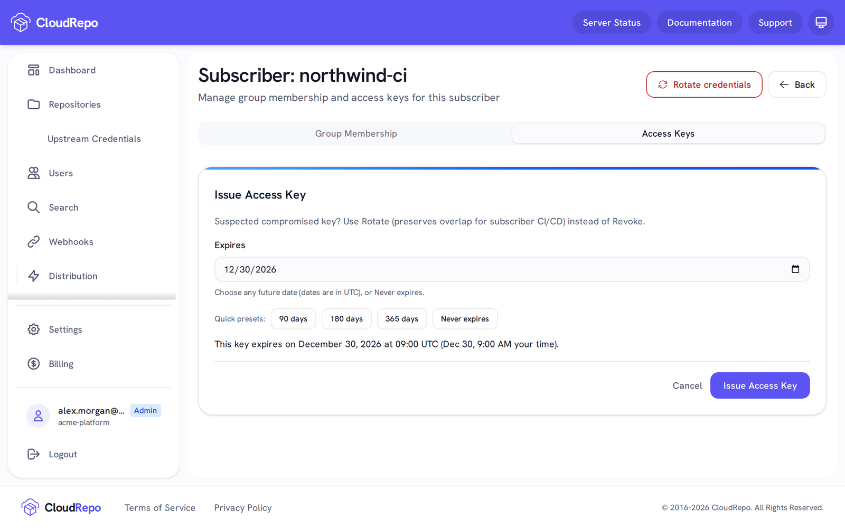Click the CloudRepo logo in header

[54, 23]
